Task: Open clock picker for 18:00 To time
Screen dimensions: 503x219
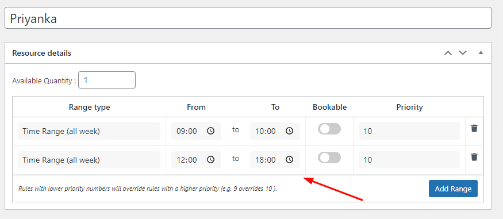Action: (289, 159)
